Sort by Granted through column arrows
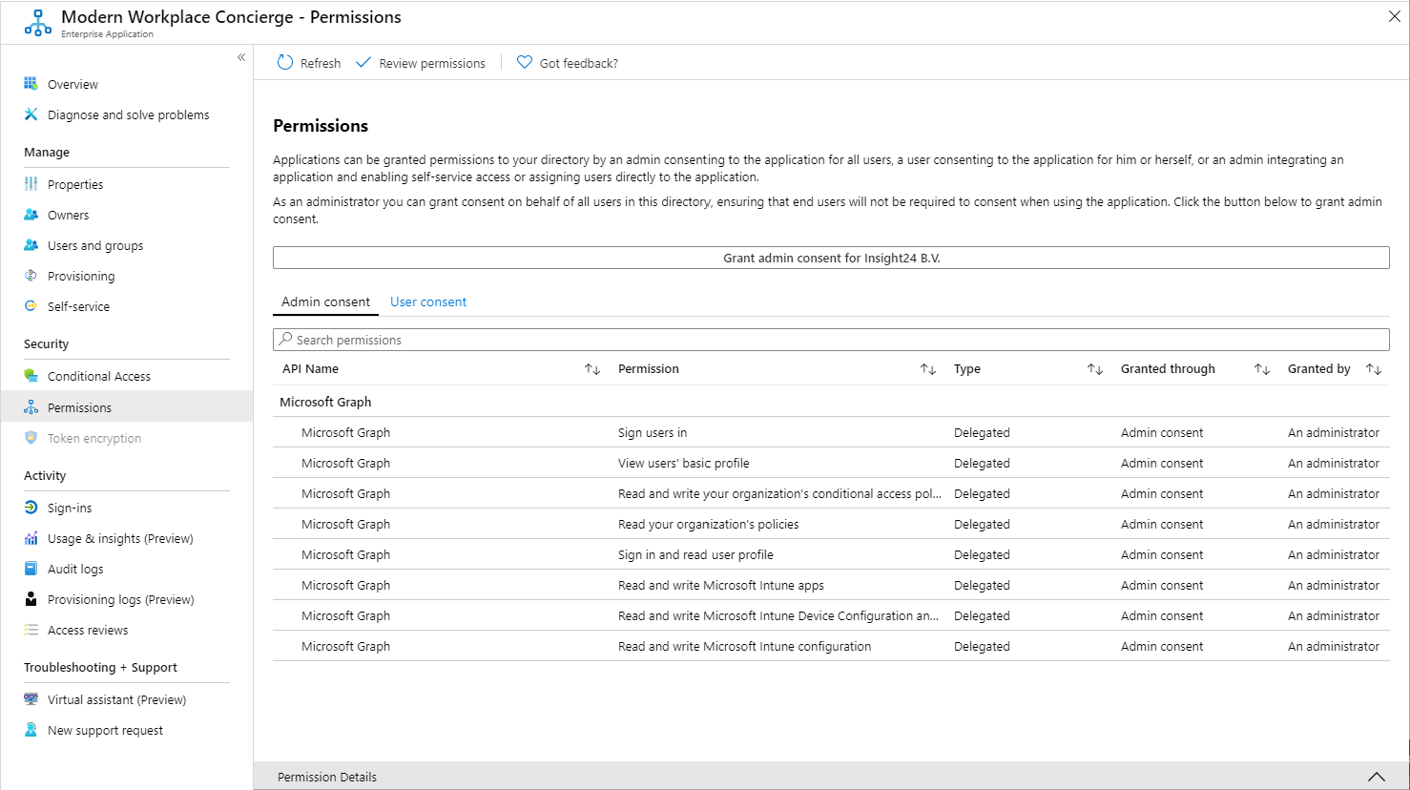Viewport: 1410px width, 790px height. tap(1262, 369)
